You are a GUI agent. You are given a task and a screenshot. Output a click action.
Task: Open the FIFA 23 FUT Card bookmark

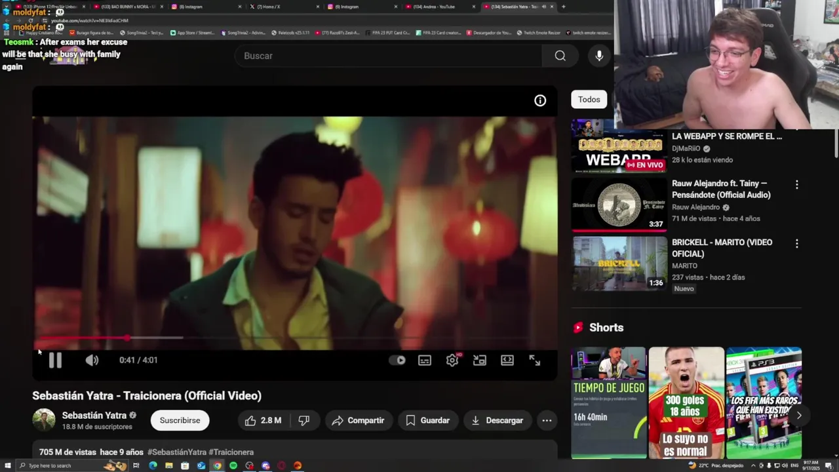click(387, 32)
